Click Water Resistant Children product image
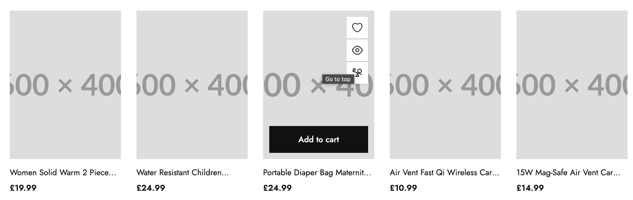The image size is (633, 200). (192, 85)
